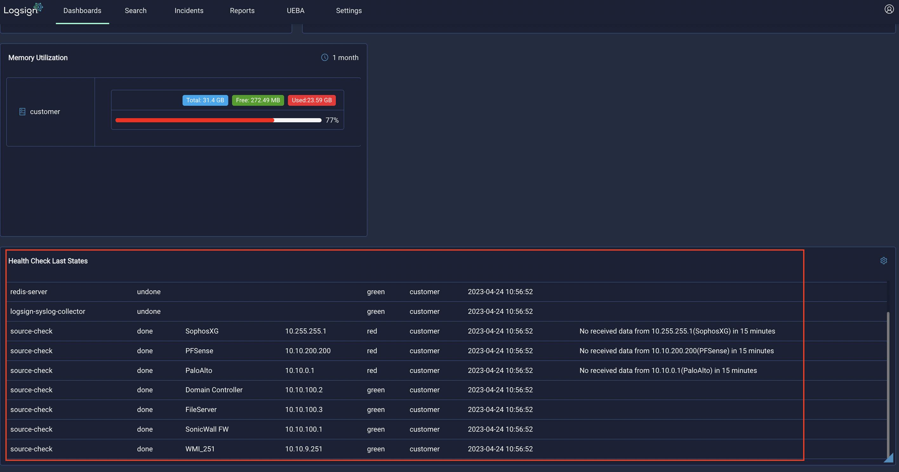Viewport: 899px width, 472px height.
Task: Open the user profile icon
Action: coord(889,9)
